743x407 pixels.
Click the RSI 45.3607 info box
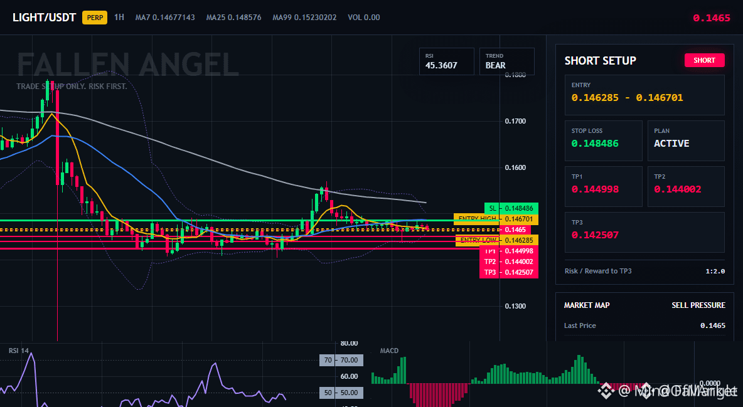click(x=446, y=61)
